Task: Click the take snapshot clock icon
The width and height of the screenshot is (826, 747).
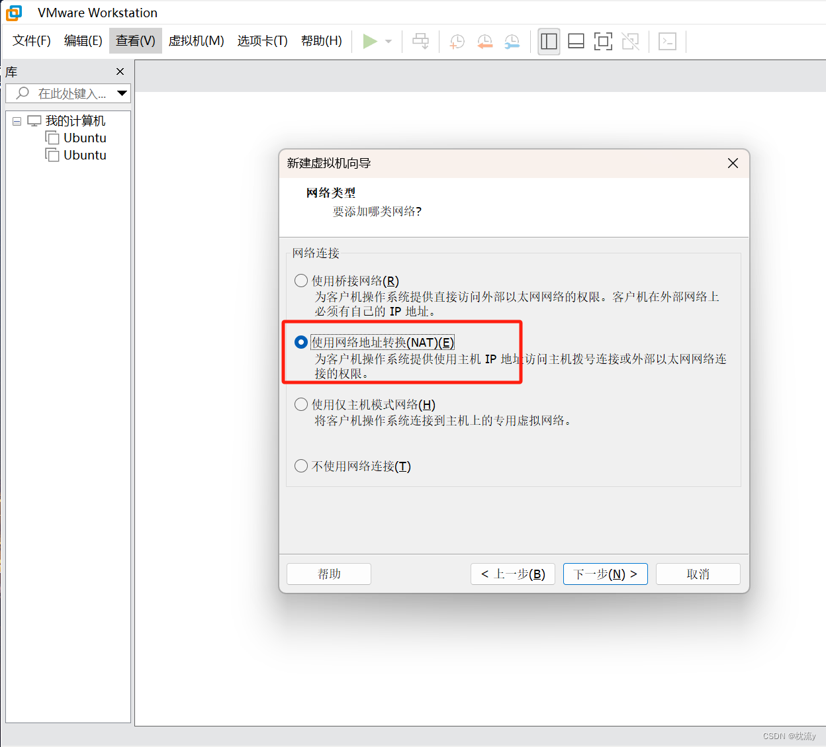Action: point(457,41)
